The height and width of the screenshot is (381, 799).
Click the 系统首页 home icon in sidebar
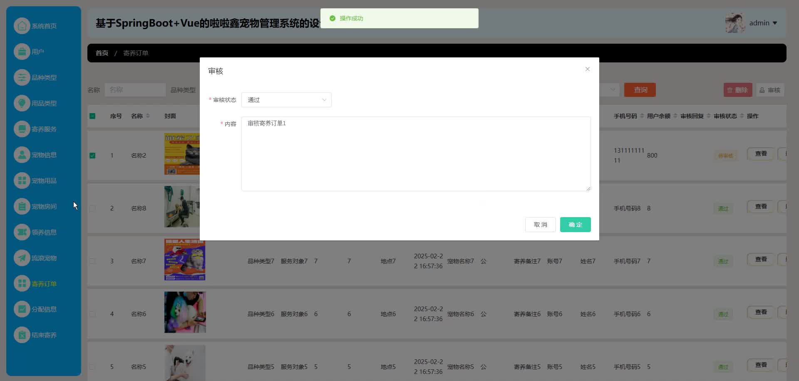[x=22, y=26]
